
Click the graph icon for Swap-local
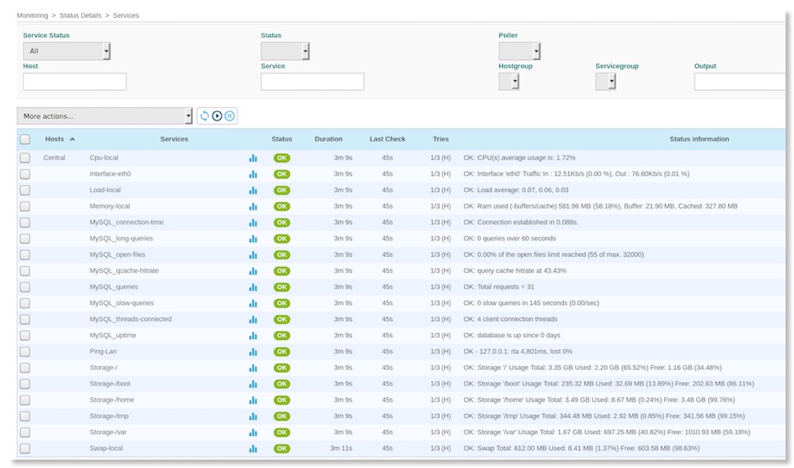click(253, 449)
